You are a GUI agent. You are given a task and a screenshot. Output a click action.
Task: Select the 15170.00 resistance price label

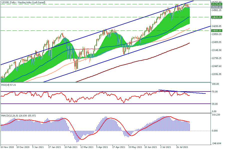[216, 4]
